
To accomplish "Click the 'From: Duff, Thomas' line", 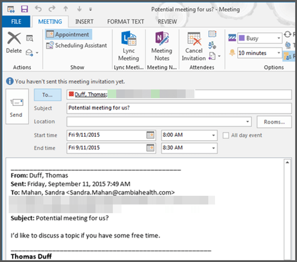I will (40, 175).
